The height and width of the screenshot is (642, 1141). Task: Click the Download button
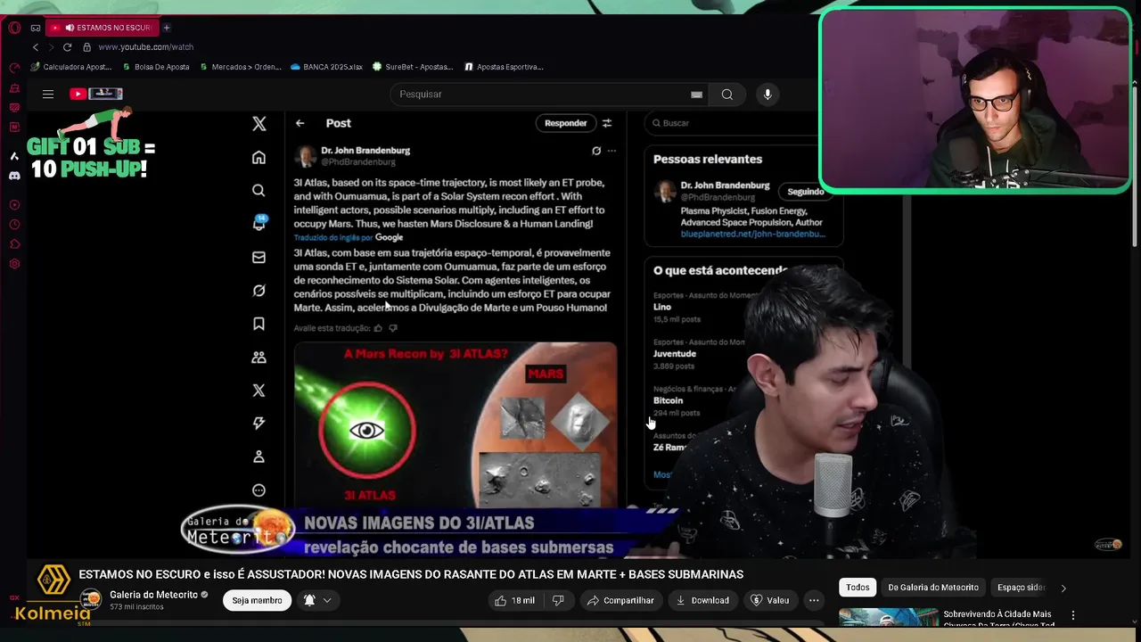point(702,600)
